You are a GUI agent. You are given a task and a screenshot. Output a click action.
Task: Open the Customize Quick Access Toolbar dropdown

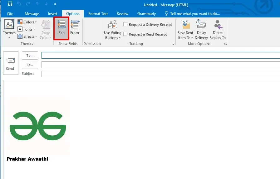click(55, 4)
